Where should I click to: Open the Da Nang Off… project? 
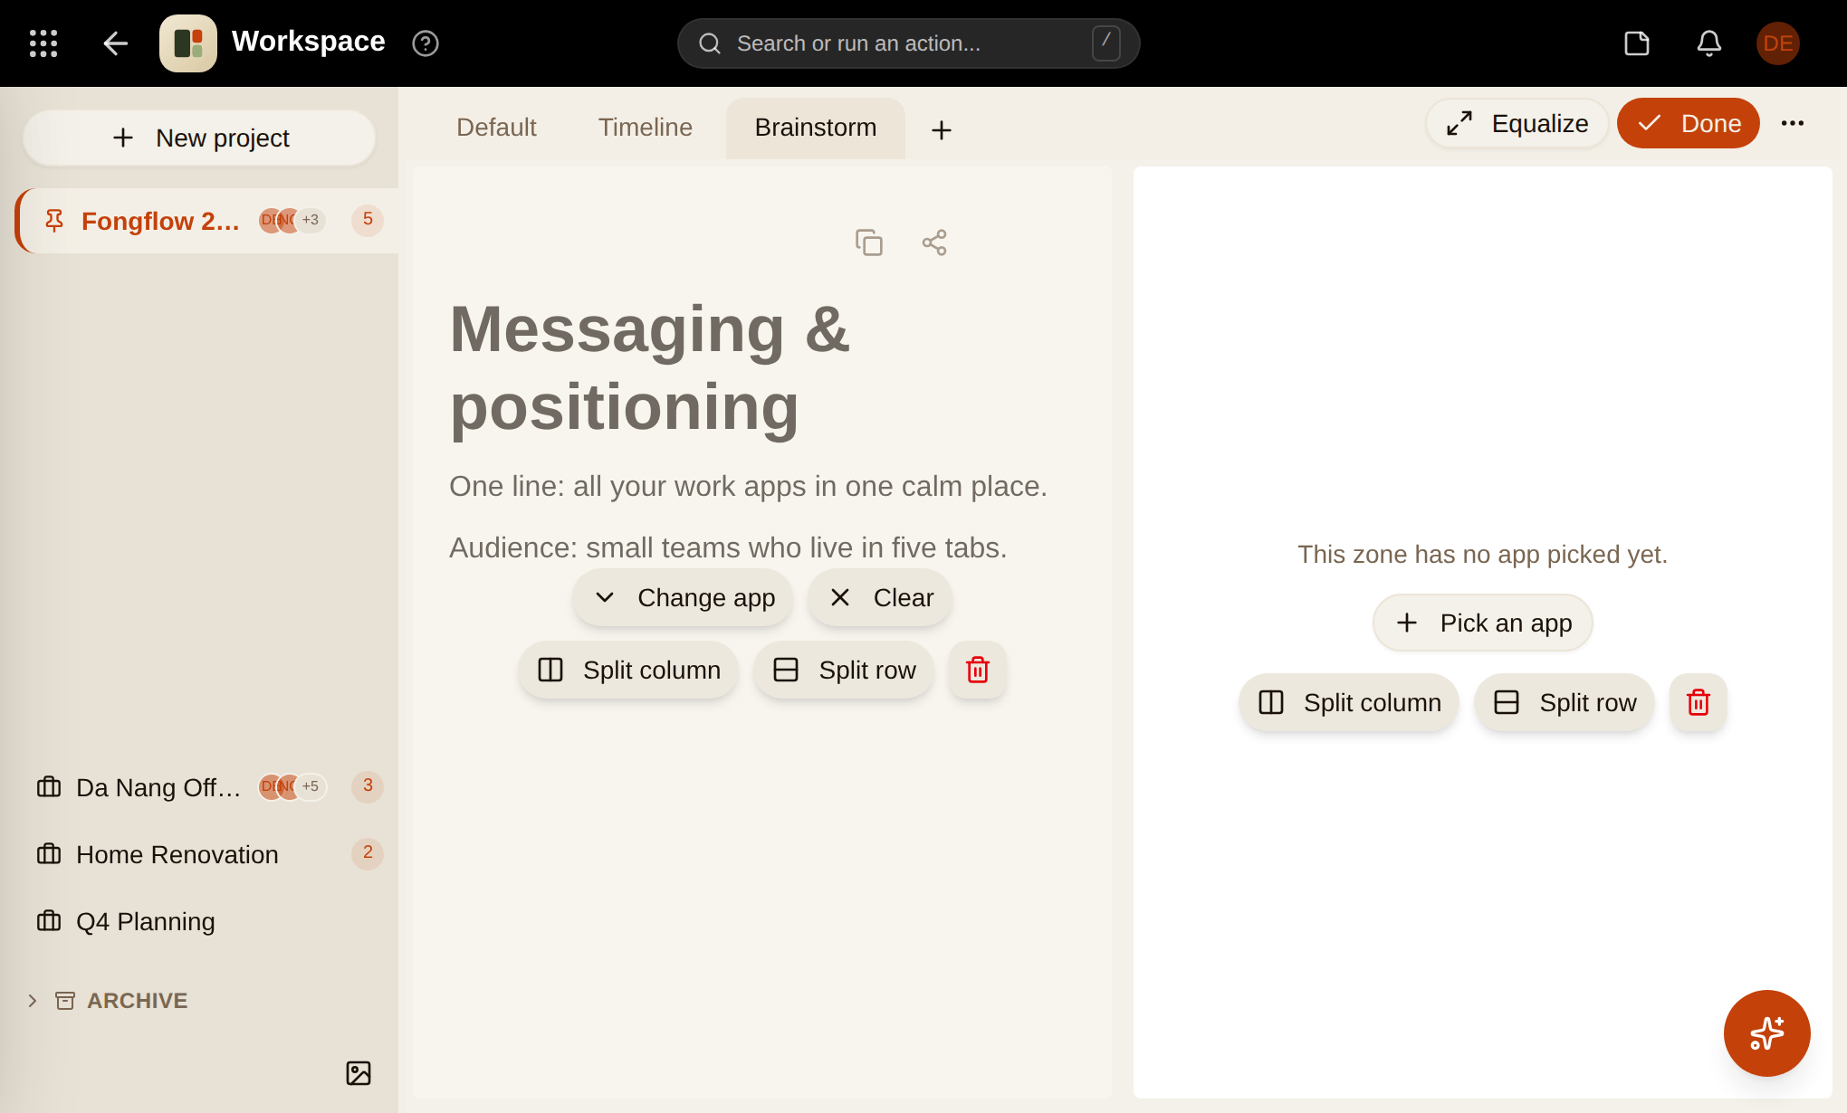tap(208, 787)
